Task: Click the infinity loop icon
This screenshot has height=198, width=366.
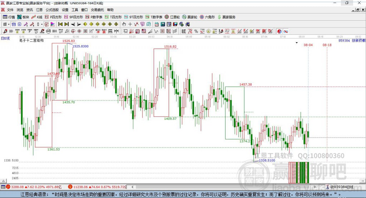Action: [286, 31]
